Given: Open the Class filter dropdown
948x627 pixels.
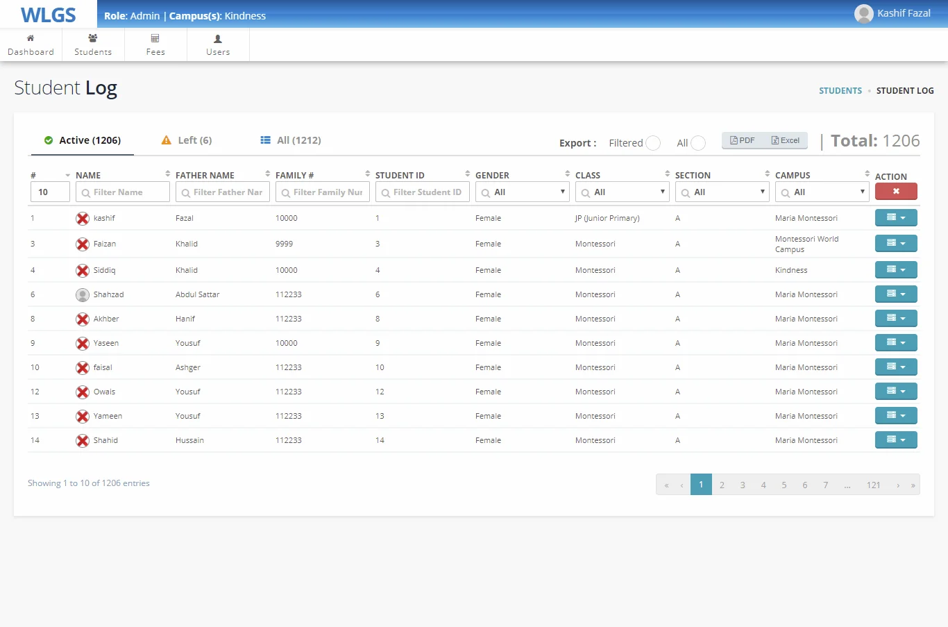Looking at the screenshot, I should click(x=623, y=192).
